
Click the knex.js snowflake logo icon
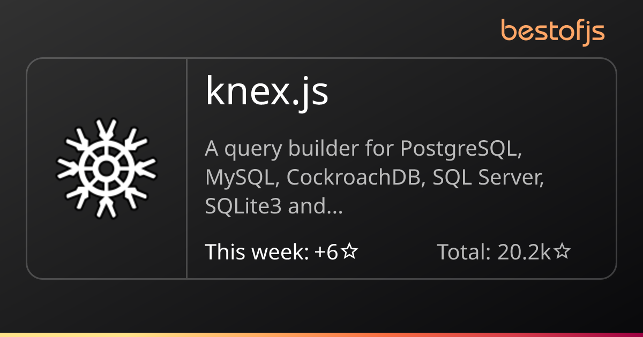point(107,168)
